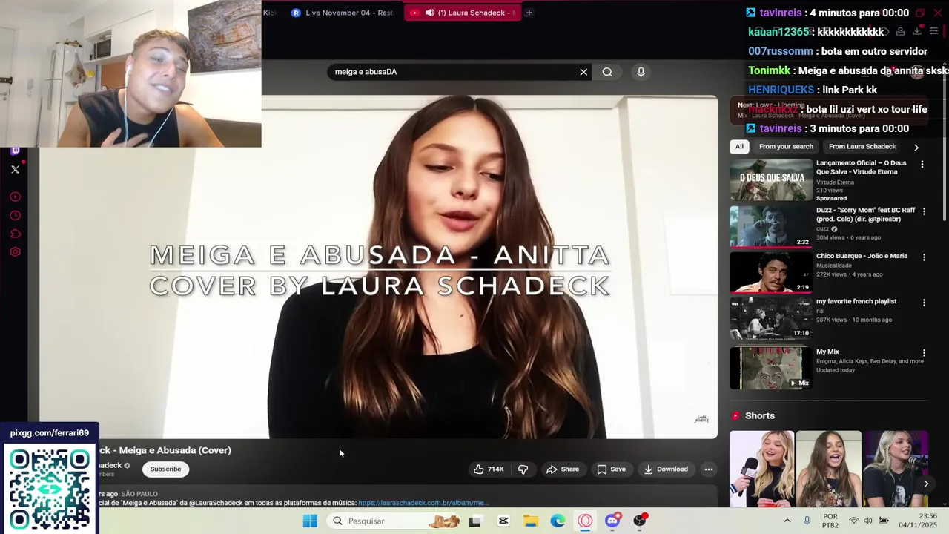
Task: Open File Explorer from the taskbar
Action: [530, 521]
